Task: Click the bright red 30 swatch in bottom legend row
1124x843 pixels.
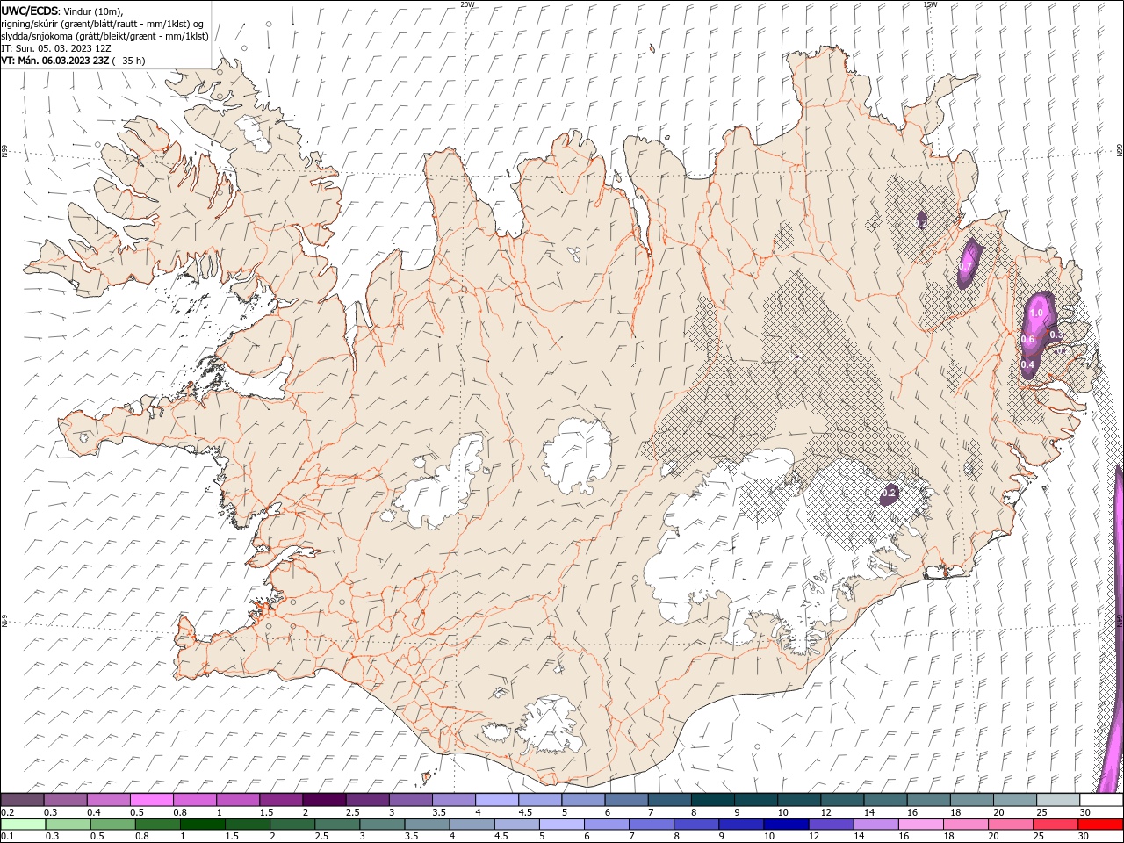Action: coord(1100,825)
